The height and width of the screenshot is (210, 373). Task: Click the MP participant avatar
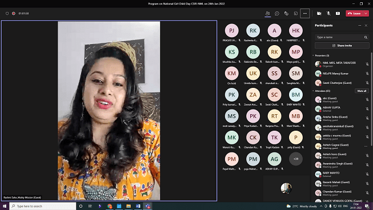coord(296,52)
